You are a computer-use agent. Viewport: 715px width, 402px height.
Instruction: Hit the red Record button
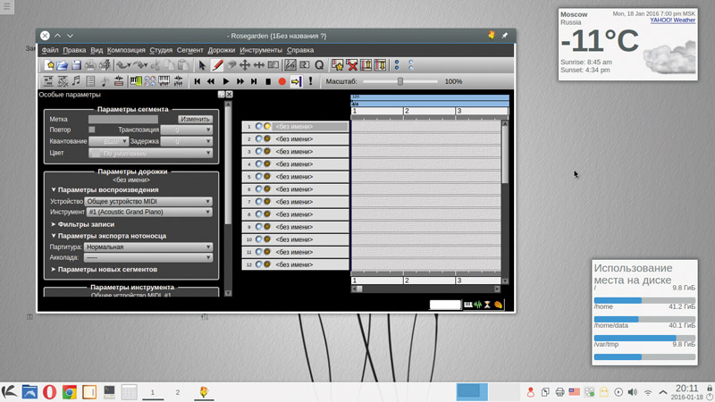tap(282, 81)
